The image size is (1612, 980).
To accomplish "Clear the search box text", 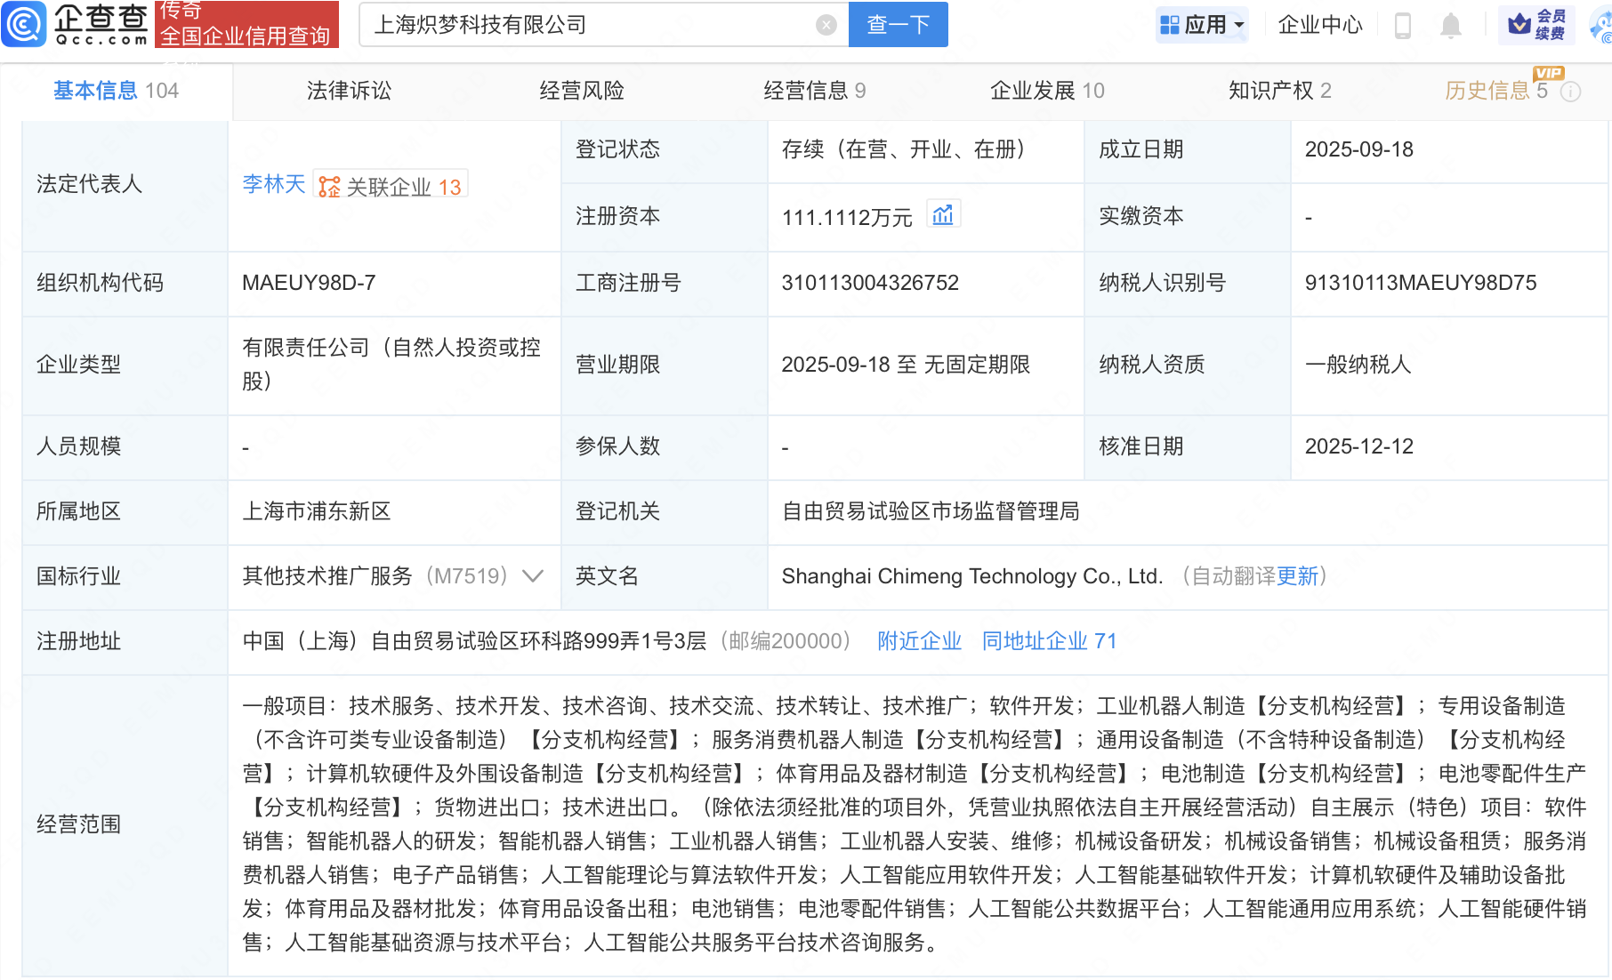I will 826,25.
